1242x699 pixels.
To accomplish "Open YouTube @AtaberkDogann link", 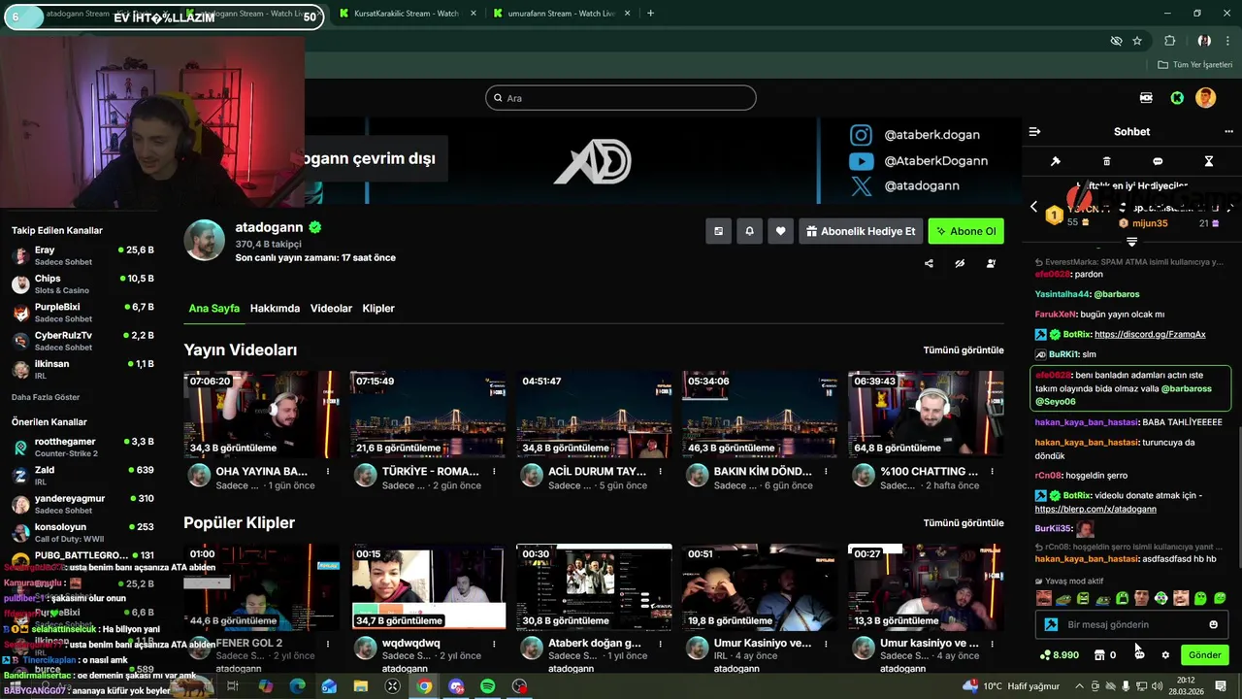I will coord(919,161).
